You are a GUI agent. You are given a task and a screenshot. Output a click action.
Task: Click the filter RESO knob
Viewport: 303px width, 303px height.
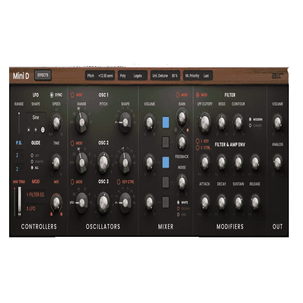tap(222, 123)
